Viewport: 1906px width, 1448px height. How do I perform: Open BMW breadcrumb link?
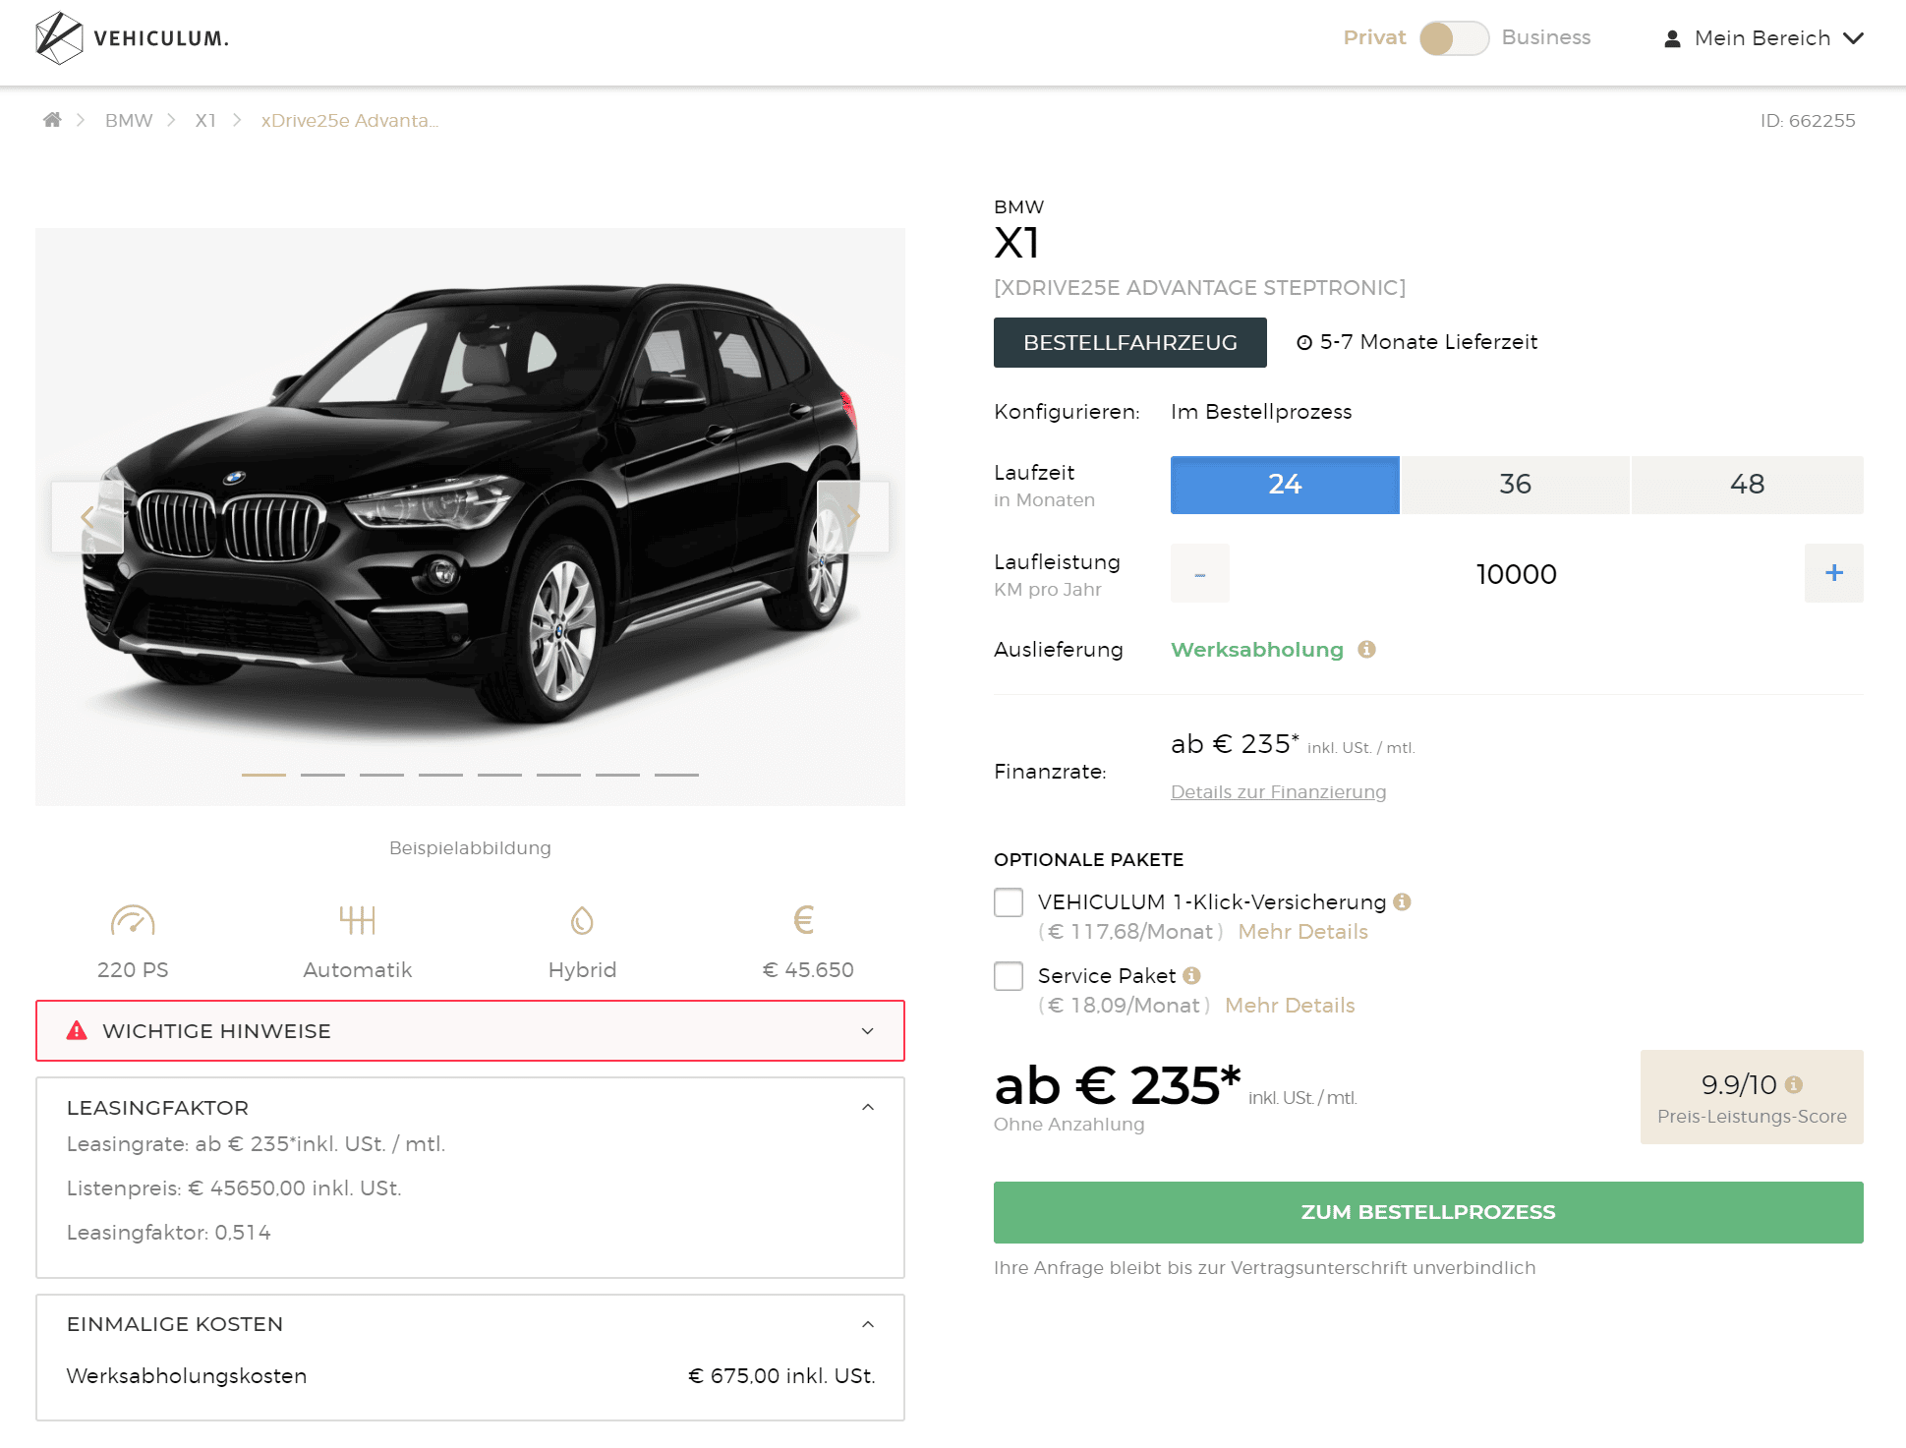click(129, 120)
